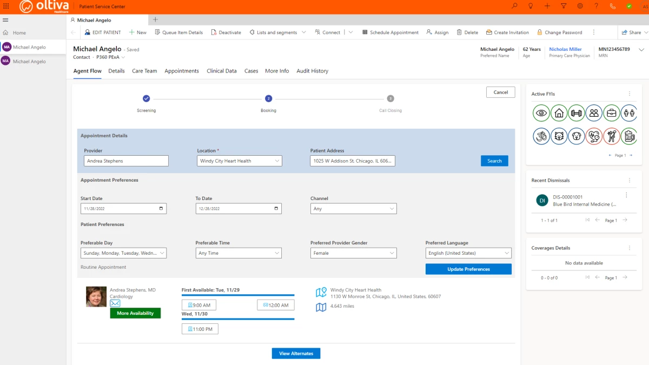Open the settings gear in the top bar
Screen dimensions: 649x365
coord(579,6)
